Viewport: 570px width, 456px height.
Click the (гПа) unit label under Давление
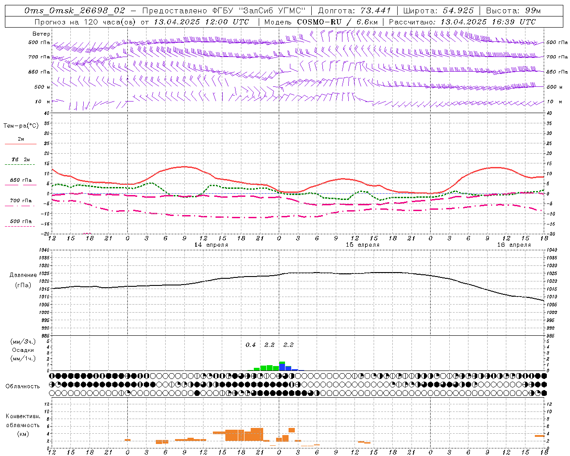(23, 285)
